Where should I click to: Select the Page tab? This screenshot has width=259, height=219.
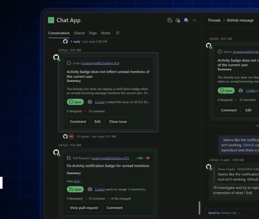tap(93, 33)
